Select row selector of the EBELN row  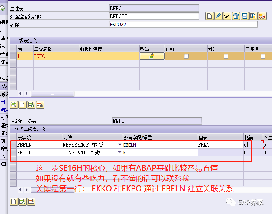click(x=14, y=145)
